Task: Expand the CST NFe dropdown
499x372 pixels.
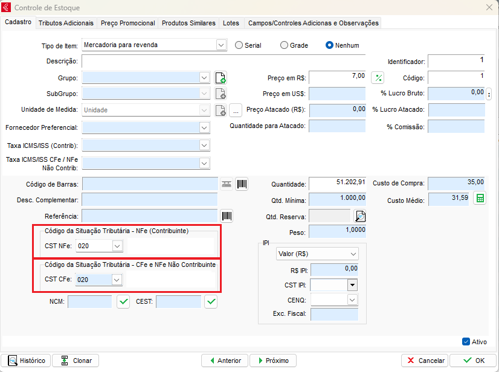Action: [x=117, y=246]
